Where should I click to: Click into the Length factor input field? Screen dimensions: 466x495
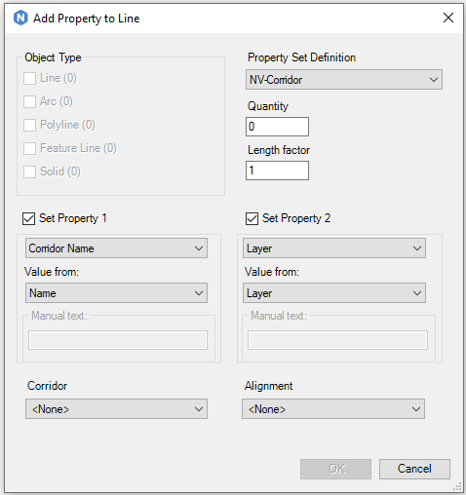click(277, 171)
